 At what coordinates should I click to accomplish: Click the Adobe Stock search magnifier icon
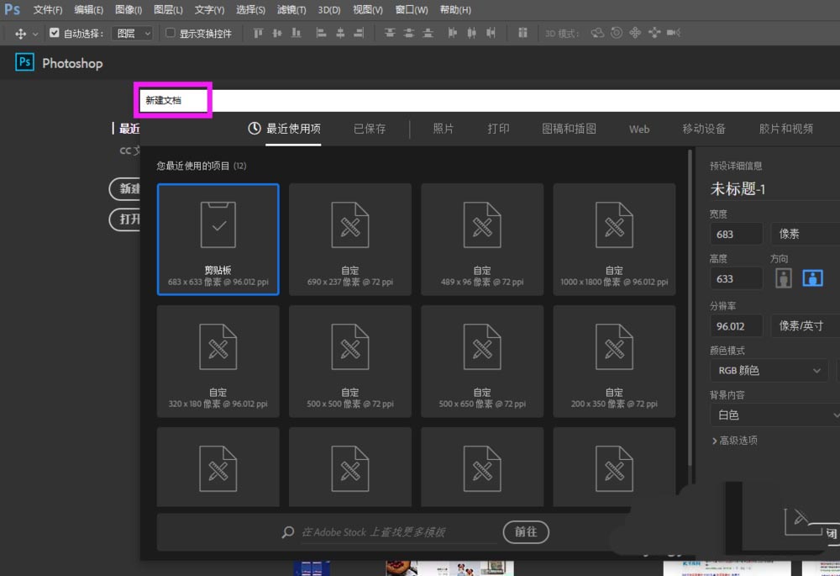pos(287,532)
